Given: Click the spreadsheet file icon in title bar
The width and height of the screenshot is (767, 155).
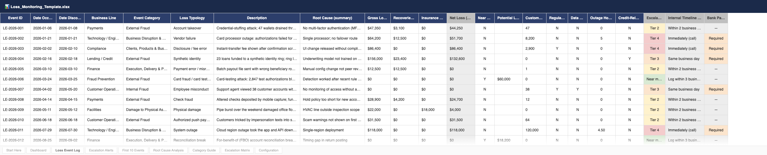Looking at the screenshot, I should [7, 7].
